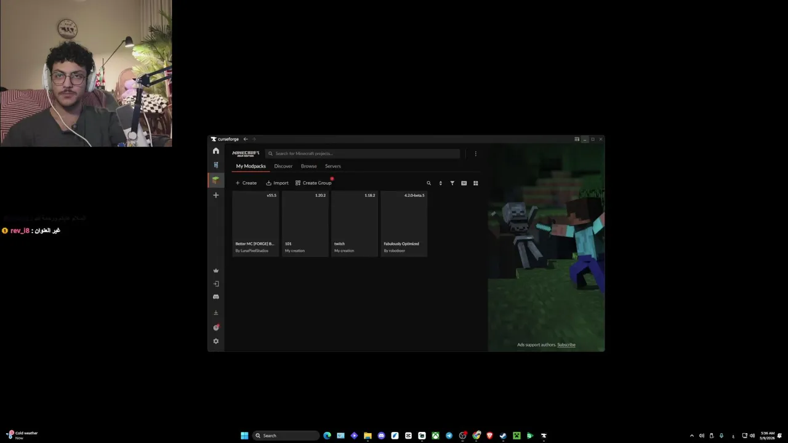Click the rev_i8 chat message overlay
The image size is (788, 443).
[31, 230]
